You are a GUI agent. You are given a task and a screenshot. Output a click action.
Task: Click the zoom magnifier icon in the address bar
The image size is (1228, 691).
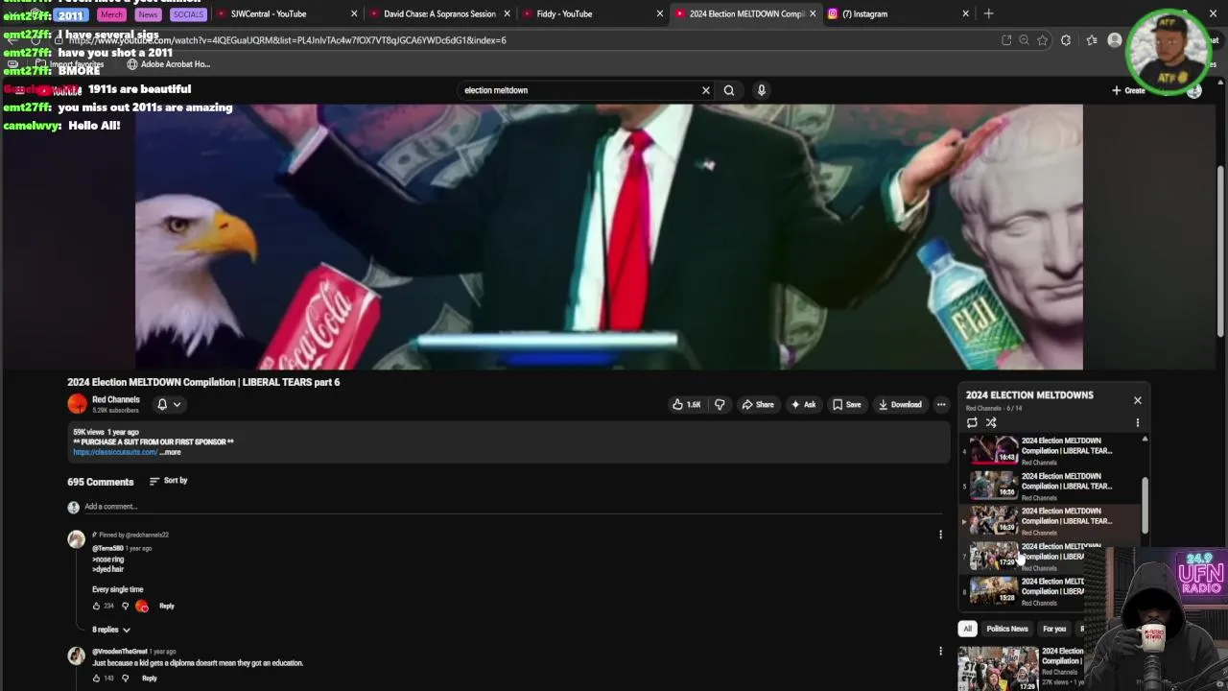pyautogui.click(x=1025, y=40)
